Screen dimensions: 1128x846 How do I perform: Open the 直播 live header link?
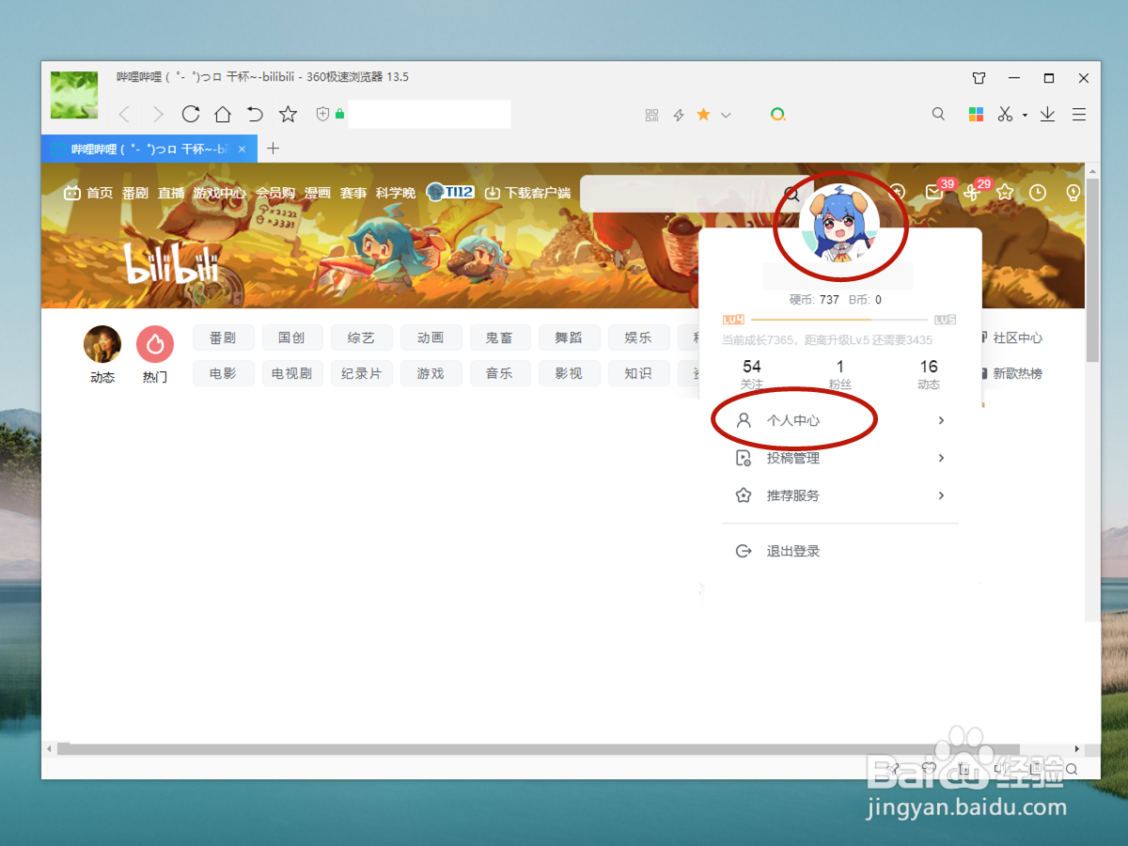click(171, 193)
